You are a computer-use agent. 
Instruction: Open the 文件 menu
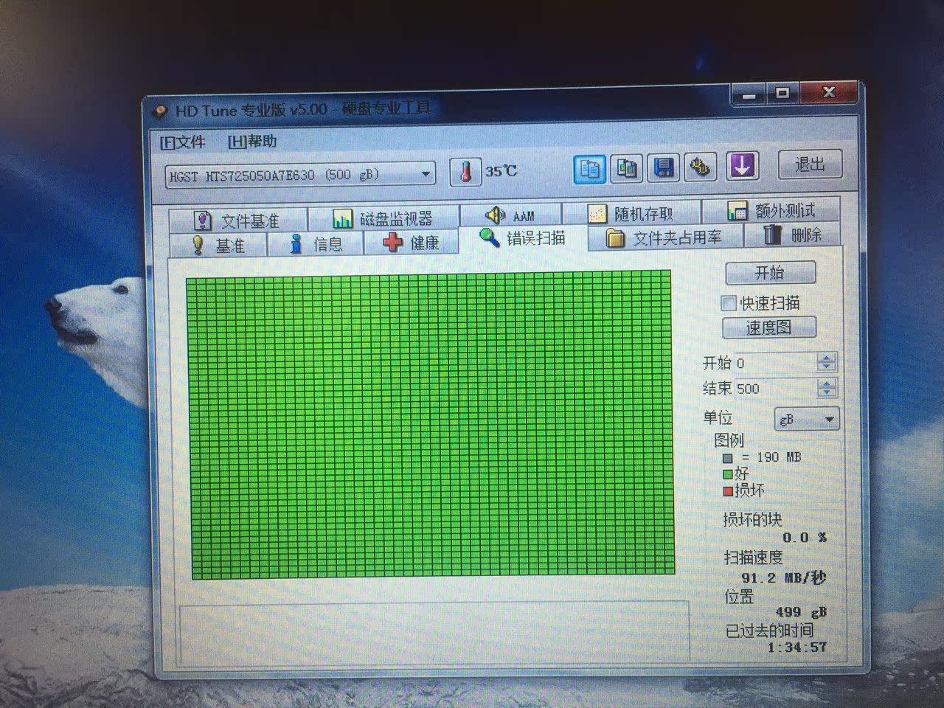(182, 142)
